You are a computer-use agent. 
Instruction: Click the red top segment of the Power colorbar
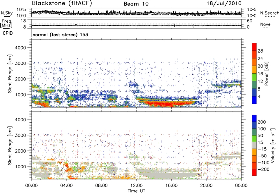[254, 47]
